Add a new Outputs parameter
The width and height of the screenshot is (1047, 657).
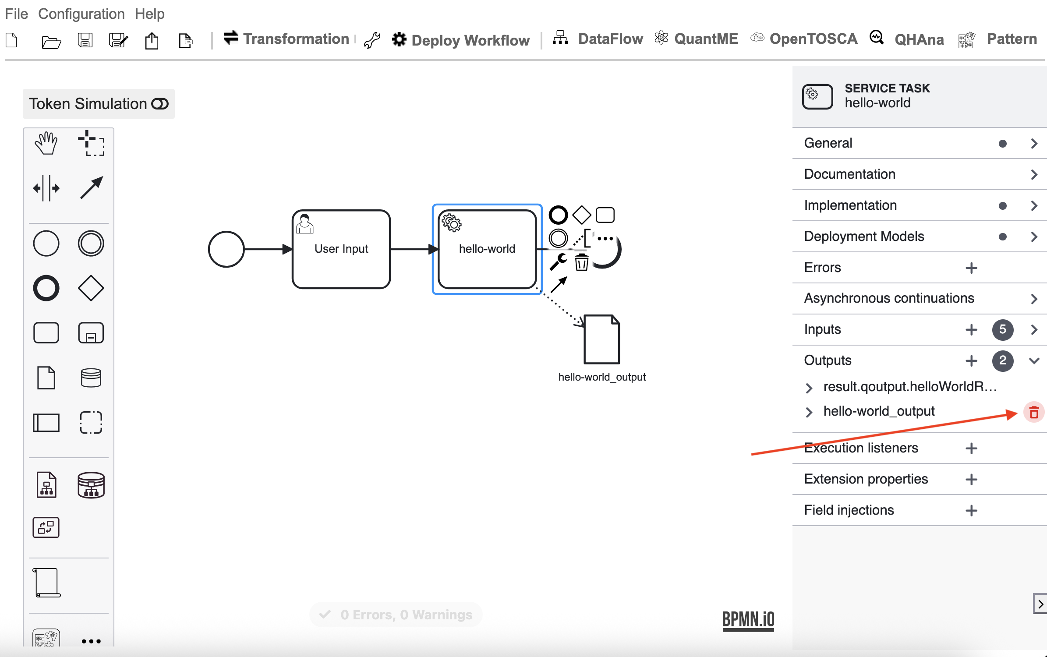pyautogui.click(x=971, y=361)
